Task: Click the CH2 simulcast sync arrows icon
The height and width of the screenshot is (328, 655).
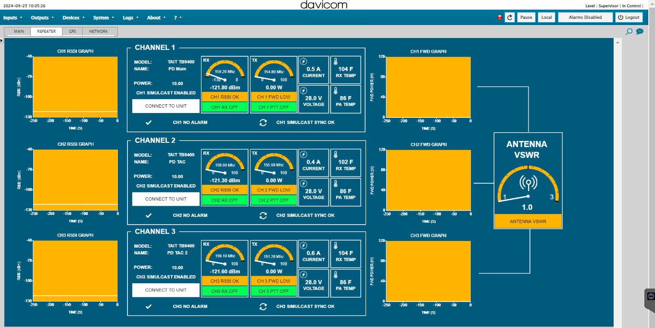Action: 263,215
